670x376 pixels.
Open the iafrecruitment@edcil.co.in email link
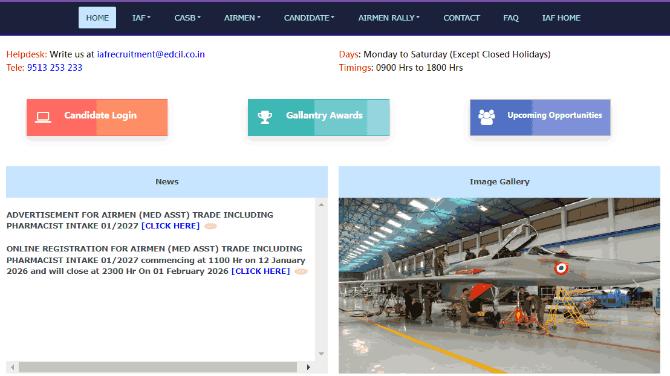pyautogui.click(x=150, y=54)
